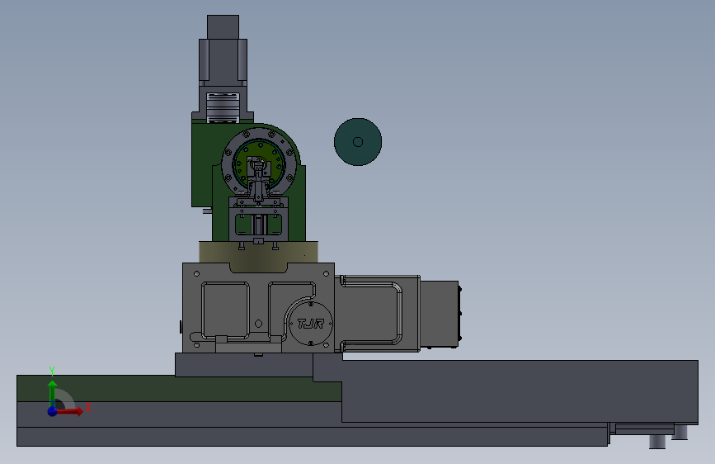
Task: Select the horizontal motor end block at right
Action: coord(439,315)
